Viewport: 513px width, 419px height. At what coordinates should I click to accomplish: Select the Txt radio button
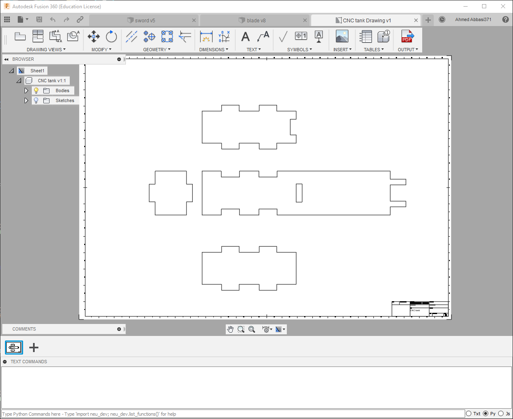coord(469,414)
